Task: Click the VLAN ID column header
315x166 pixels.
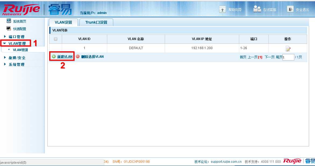Action: click(x=84, y=39)
